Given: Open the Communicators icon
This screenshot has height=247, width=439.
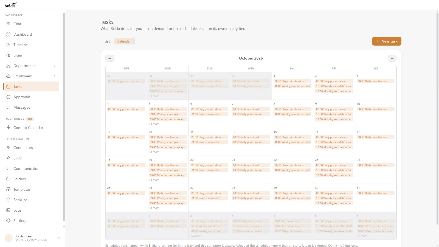Looking at the screenshot, I should click(x=8, y=169).
